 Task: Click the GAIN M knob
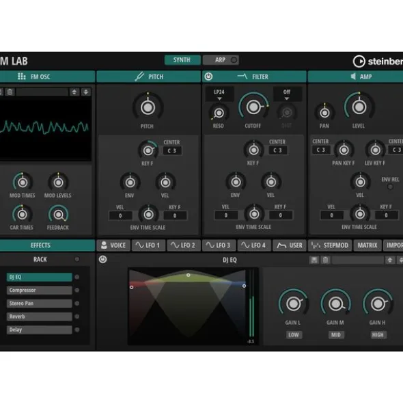pos(335,304)
